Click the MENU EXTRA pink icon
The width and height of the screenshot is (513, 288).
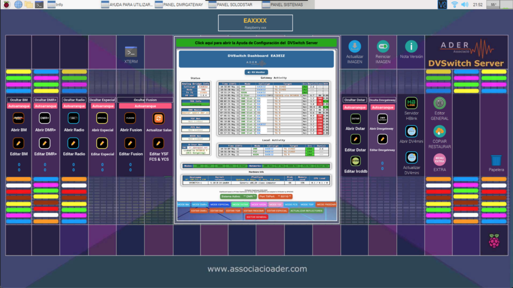coord(439,160)
